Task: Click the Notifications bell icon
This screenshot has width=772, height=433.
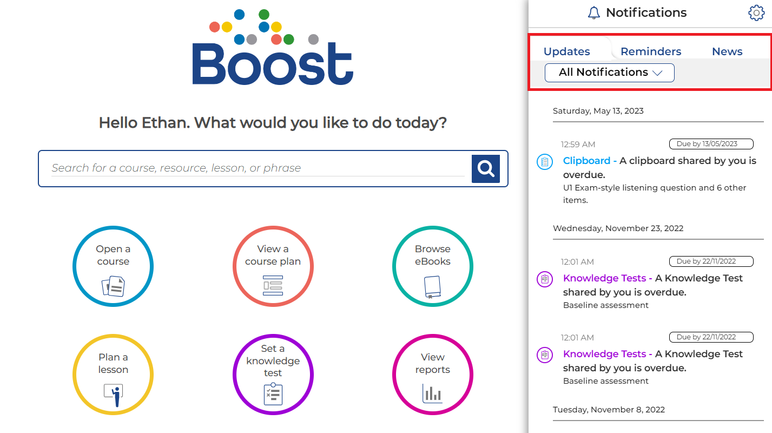Action: (x=593, y=13)
